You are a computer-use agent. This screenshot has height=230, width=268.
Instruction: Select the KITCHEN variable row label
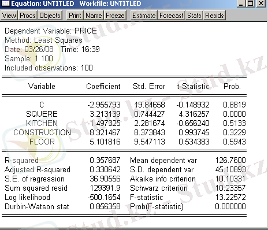coord(42,123)
